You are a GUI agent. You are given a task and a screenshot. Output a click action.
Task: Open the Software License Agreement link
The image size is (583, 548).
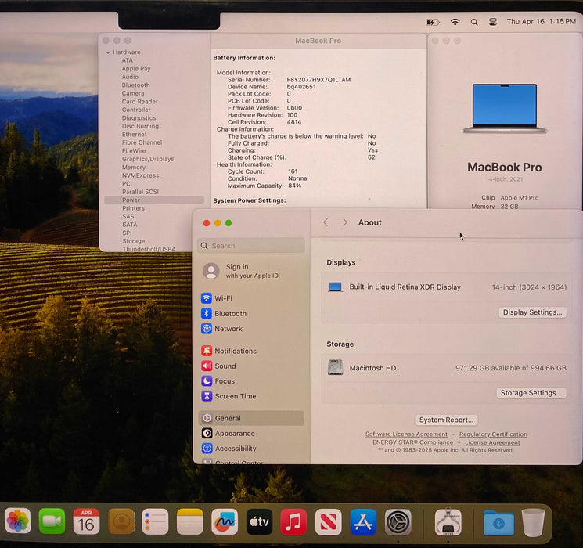pos(406,434)
